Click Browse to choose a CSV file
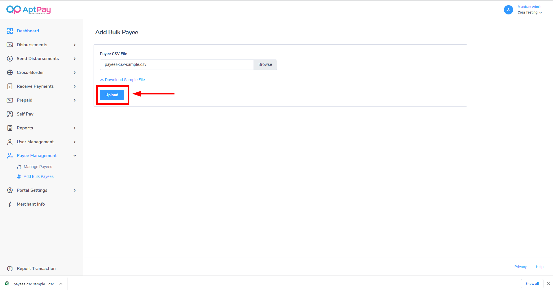Screen dimensions: 553x292 click(x=265, y=65)
